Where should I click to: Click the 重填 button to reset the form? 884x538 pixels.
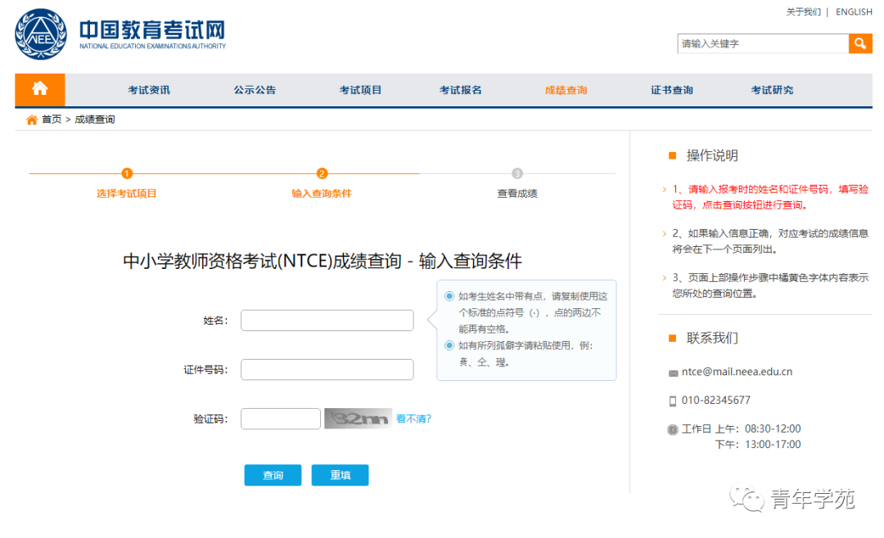(x=340, y=474)
